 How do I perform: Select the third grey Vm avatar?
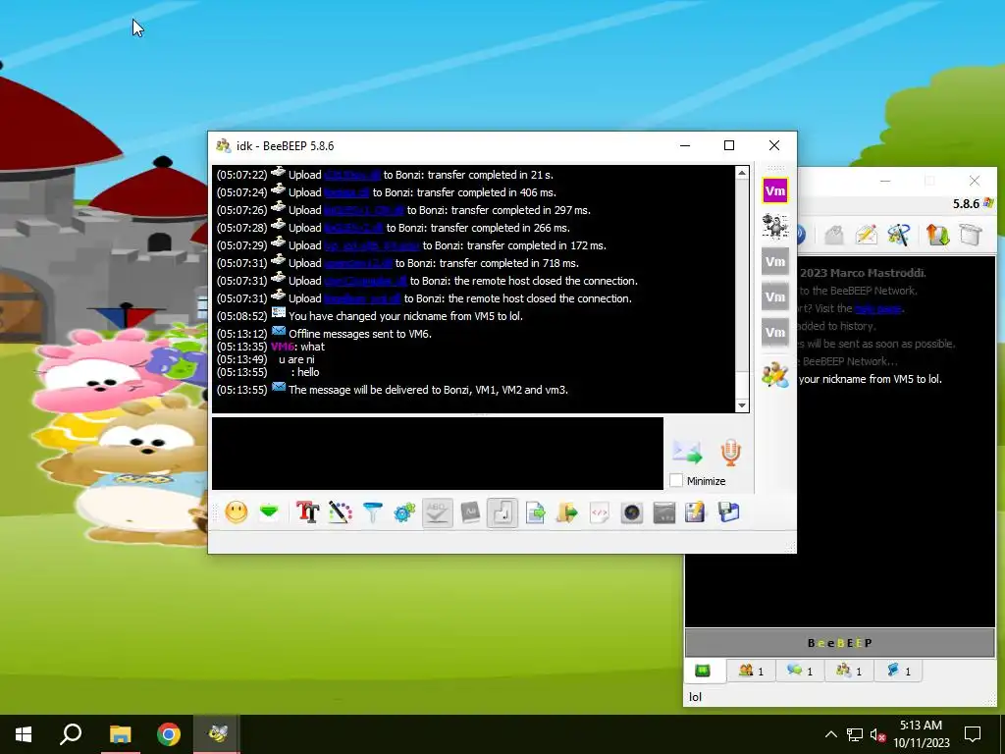click(x=775, y=332)
